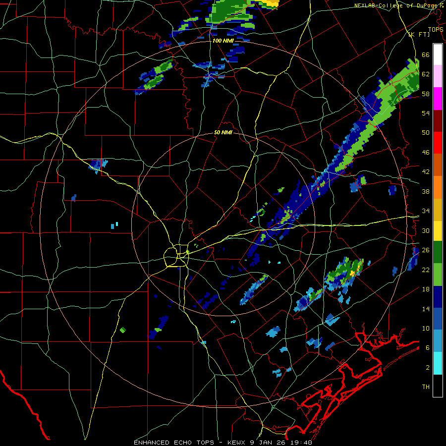This screenshot has width=446, height=446.
Task: Click the yellow loop highway ring at map center
Action: tap(176, 255)
